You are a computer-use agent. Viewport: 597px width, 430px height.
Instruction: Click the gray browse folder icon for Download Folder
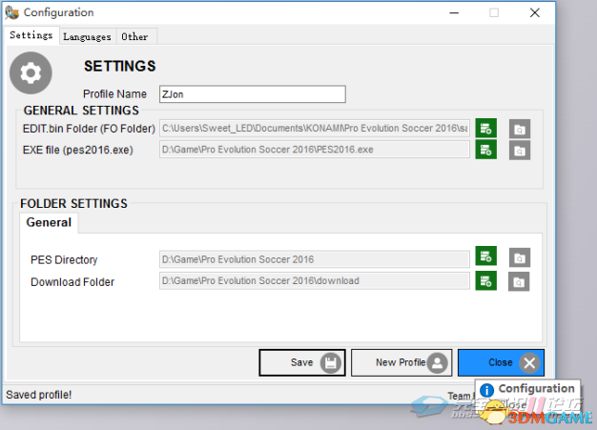pos(519,281)
